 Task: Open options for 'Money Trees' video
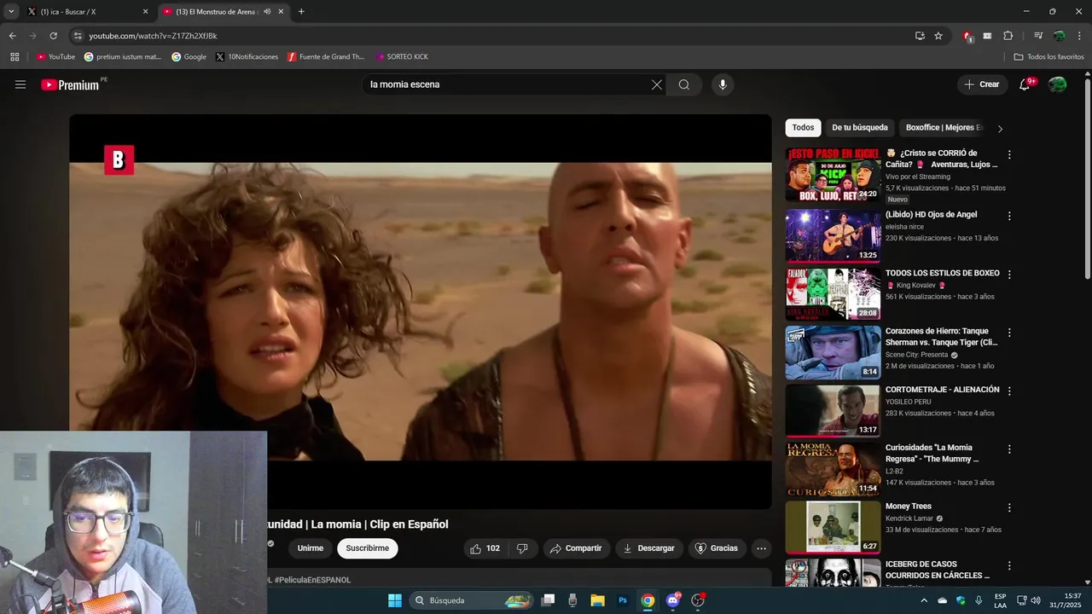(1009, 507)
